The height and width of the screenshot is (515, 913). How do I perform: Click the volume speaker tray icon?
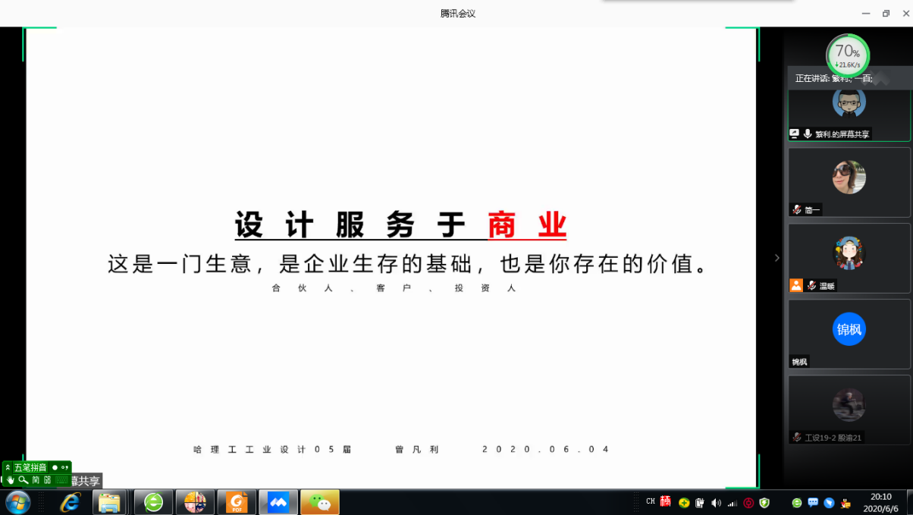[x=716, y=503]
